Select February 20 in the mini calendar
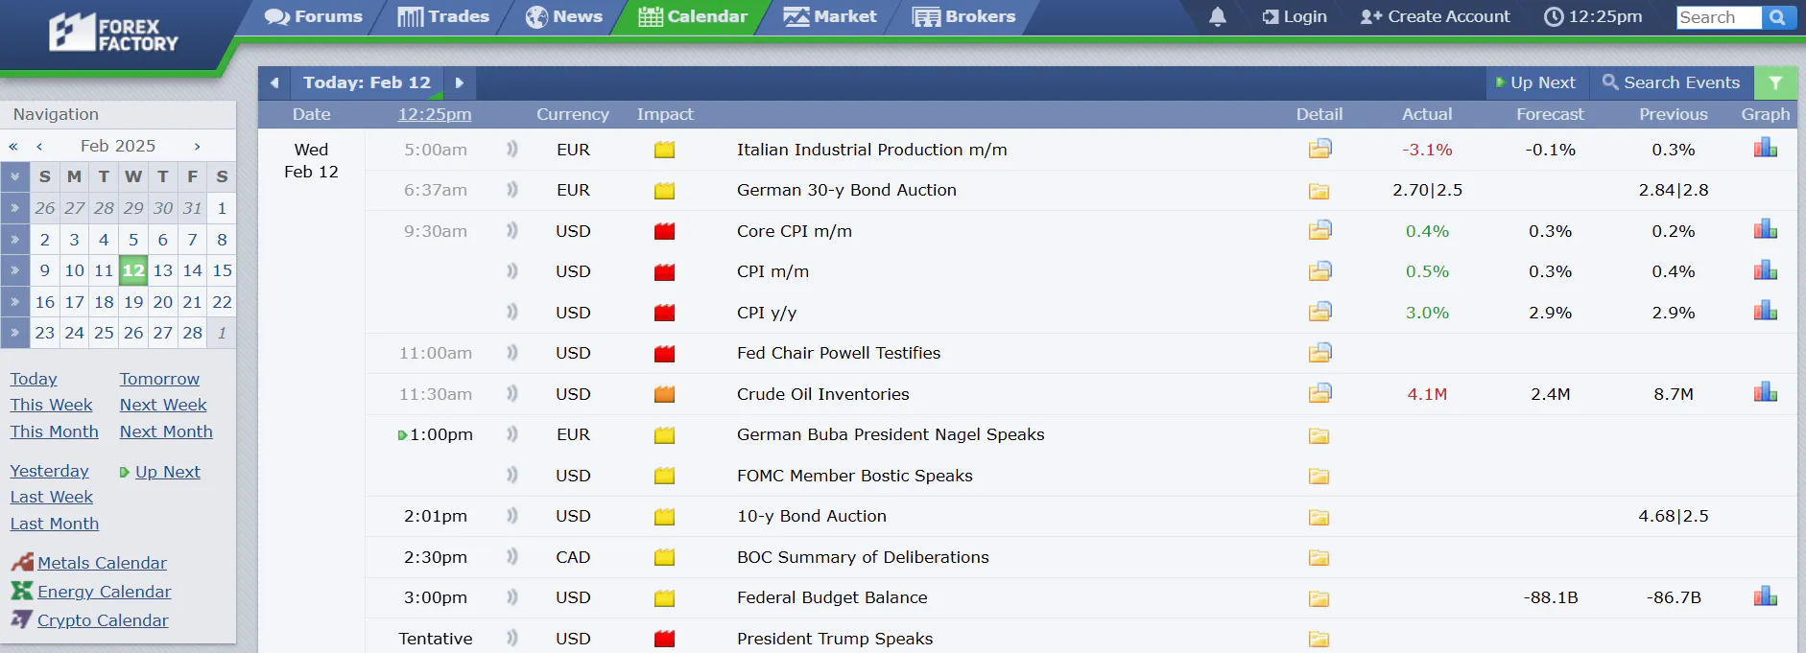 [163, 302]
